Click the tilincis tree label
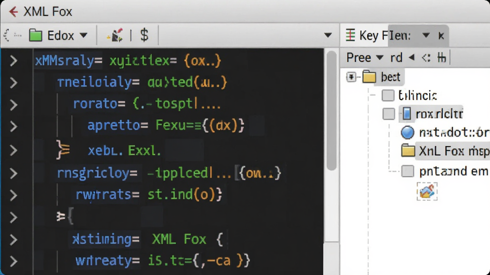490x275 pixels. (417, 95)
